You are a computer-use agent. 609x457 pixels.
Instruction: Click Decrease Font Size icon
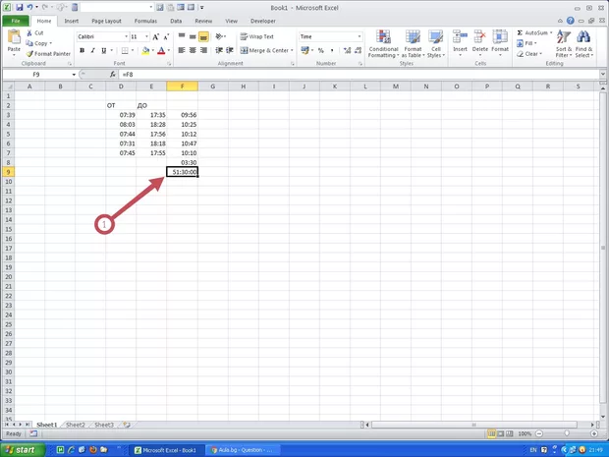tap(166, 36)
